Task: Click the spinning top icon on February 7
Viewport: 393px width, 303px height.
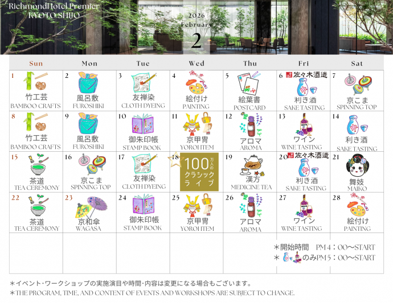Action: [x=358, y=85]
